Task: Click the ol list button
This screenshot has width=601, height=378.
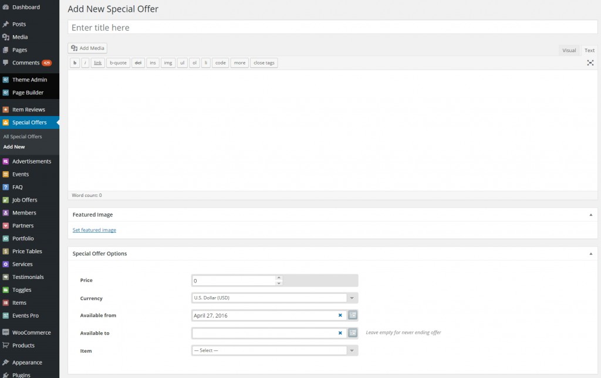Action: [194, 63]
